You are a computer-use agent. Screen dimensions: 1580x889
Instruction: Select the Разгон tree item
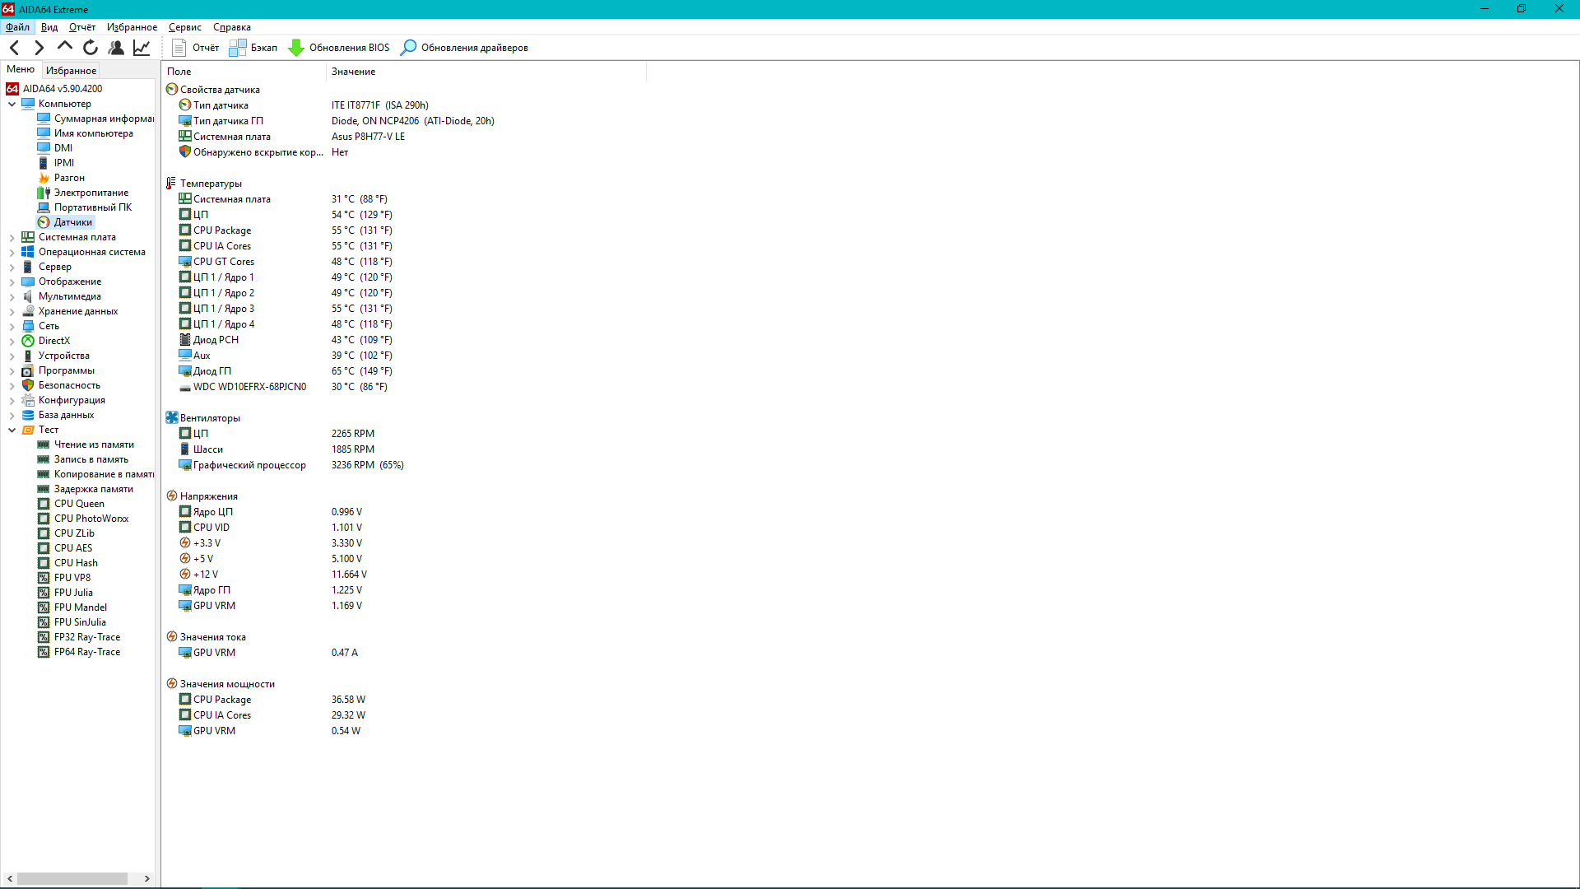(69, 178)
